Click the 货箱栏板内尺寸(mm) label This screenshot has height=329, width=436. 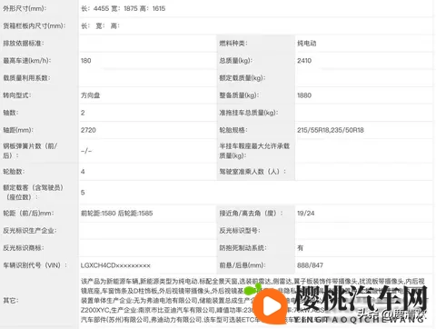[x=34, y=25]
